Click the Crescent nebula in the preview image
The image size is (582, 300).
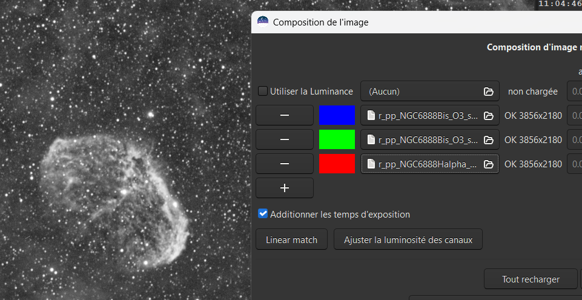[109, 194]
